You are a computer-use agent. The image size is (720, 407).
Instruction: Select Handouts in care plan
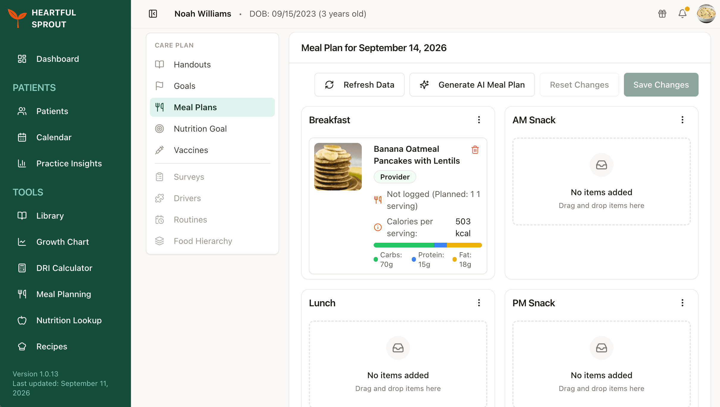[x=212, y=64]
